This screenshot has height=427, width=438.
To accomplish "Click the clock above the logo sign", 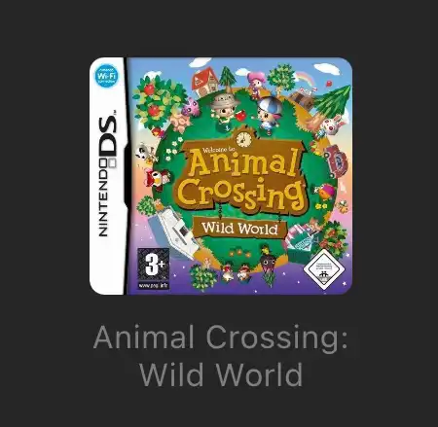I will click(x=243, y=138).
